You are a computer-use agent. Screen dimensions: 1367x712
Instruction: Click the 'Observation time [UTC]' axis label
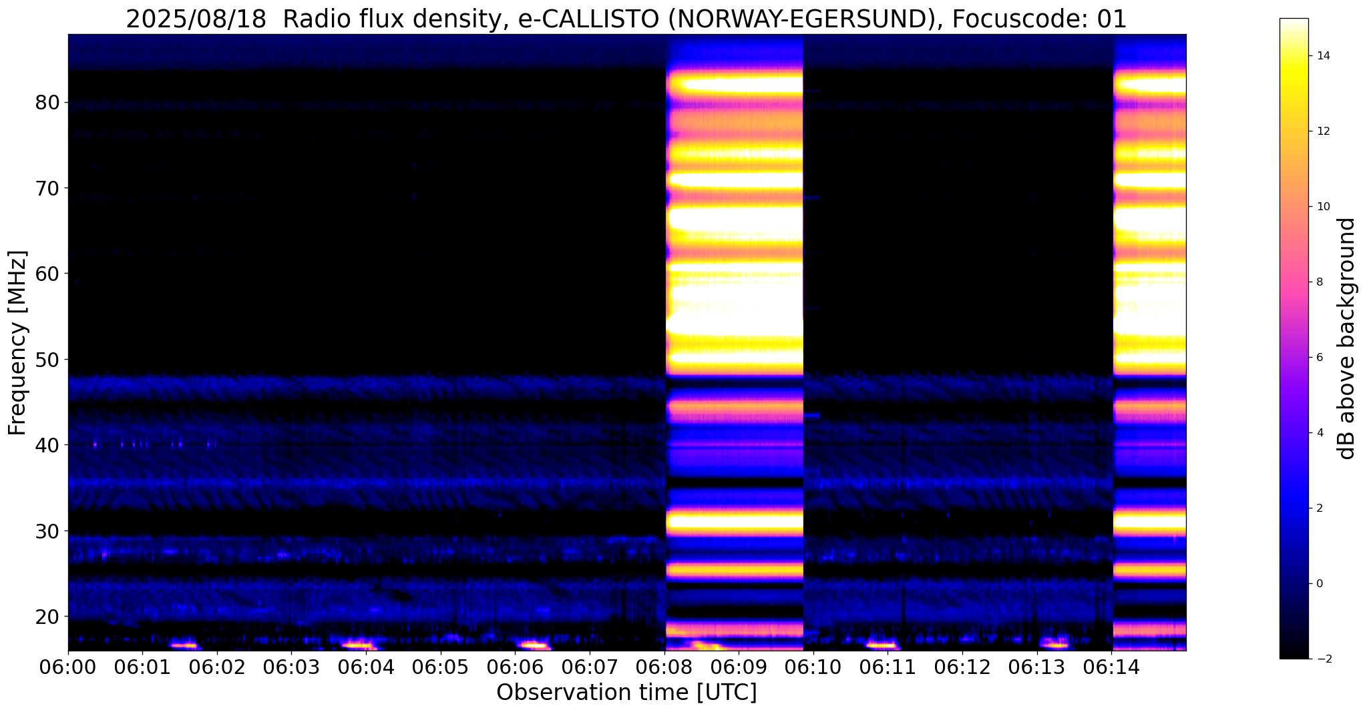click(626, 693)
